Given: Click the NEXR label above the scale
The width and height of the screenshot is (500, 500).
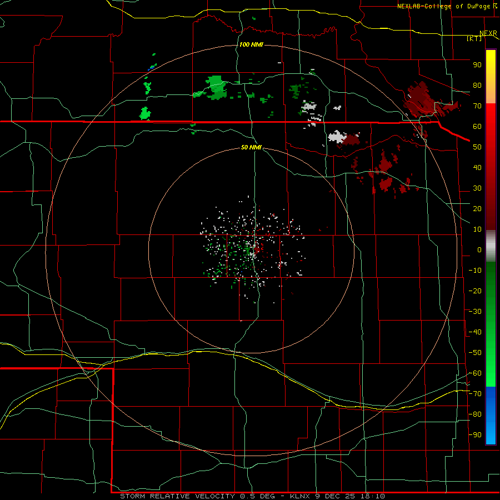Looking at the screenshot, I should click(x=488, y=33).
